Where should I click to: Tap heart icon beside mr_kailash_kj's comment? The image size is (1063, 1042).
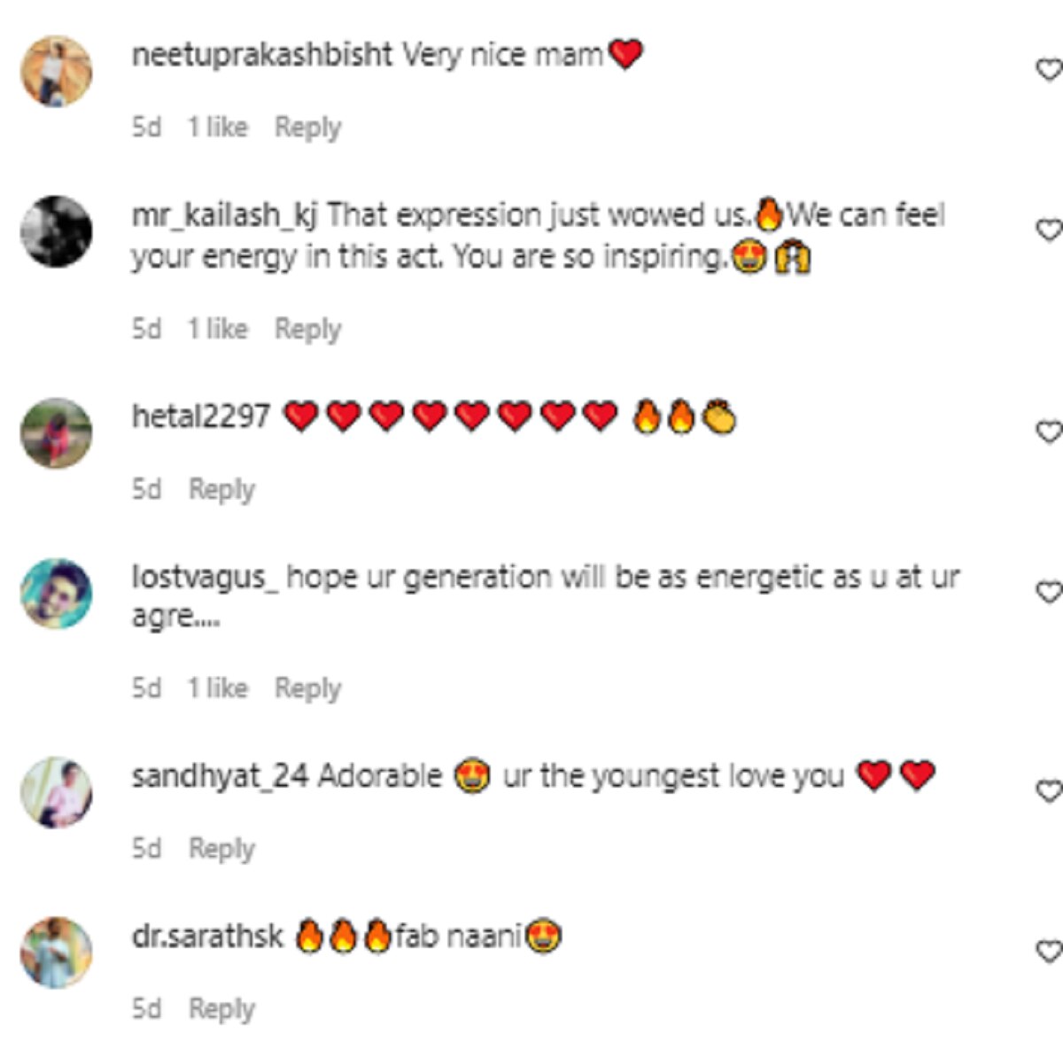[1049, 230]
